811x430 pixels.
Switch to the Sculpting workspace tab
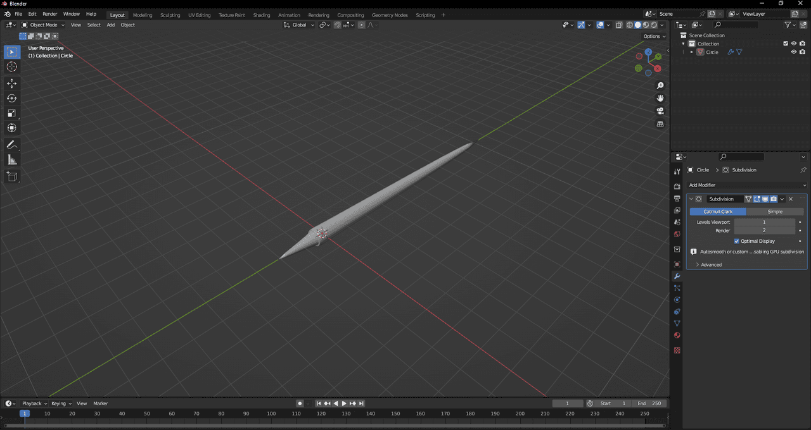(170, 15)
